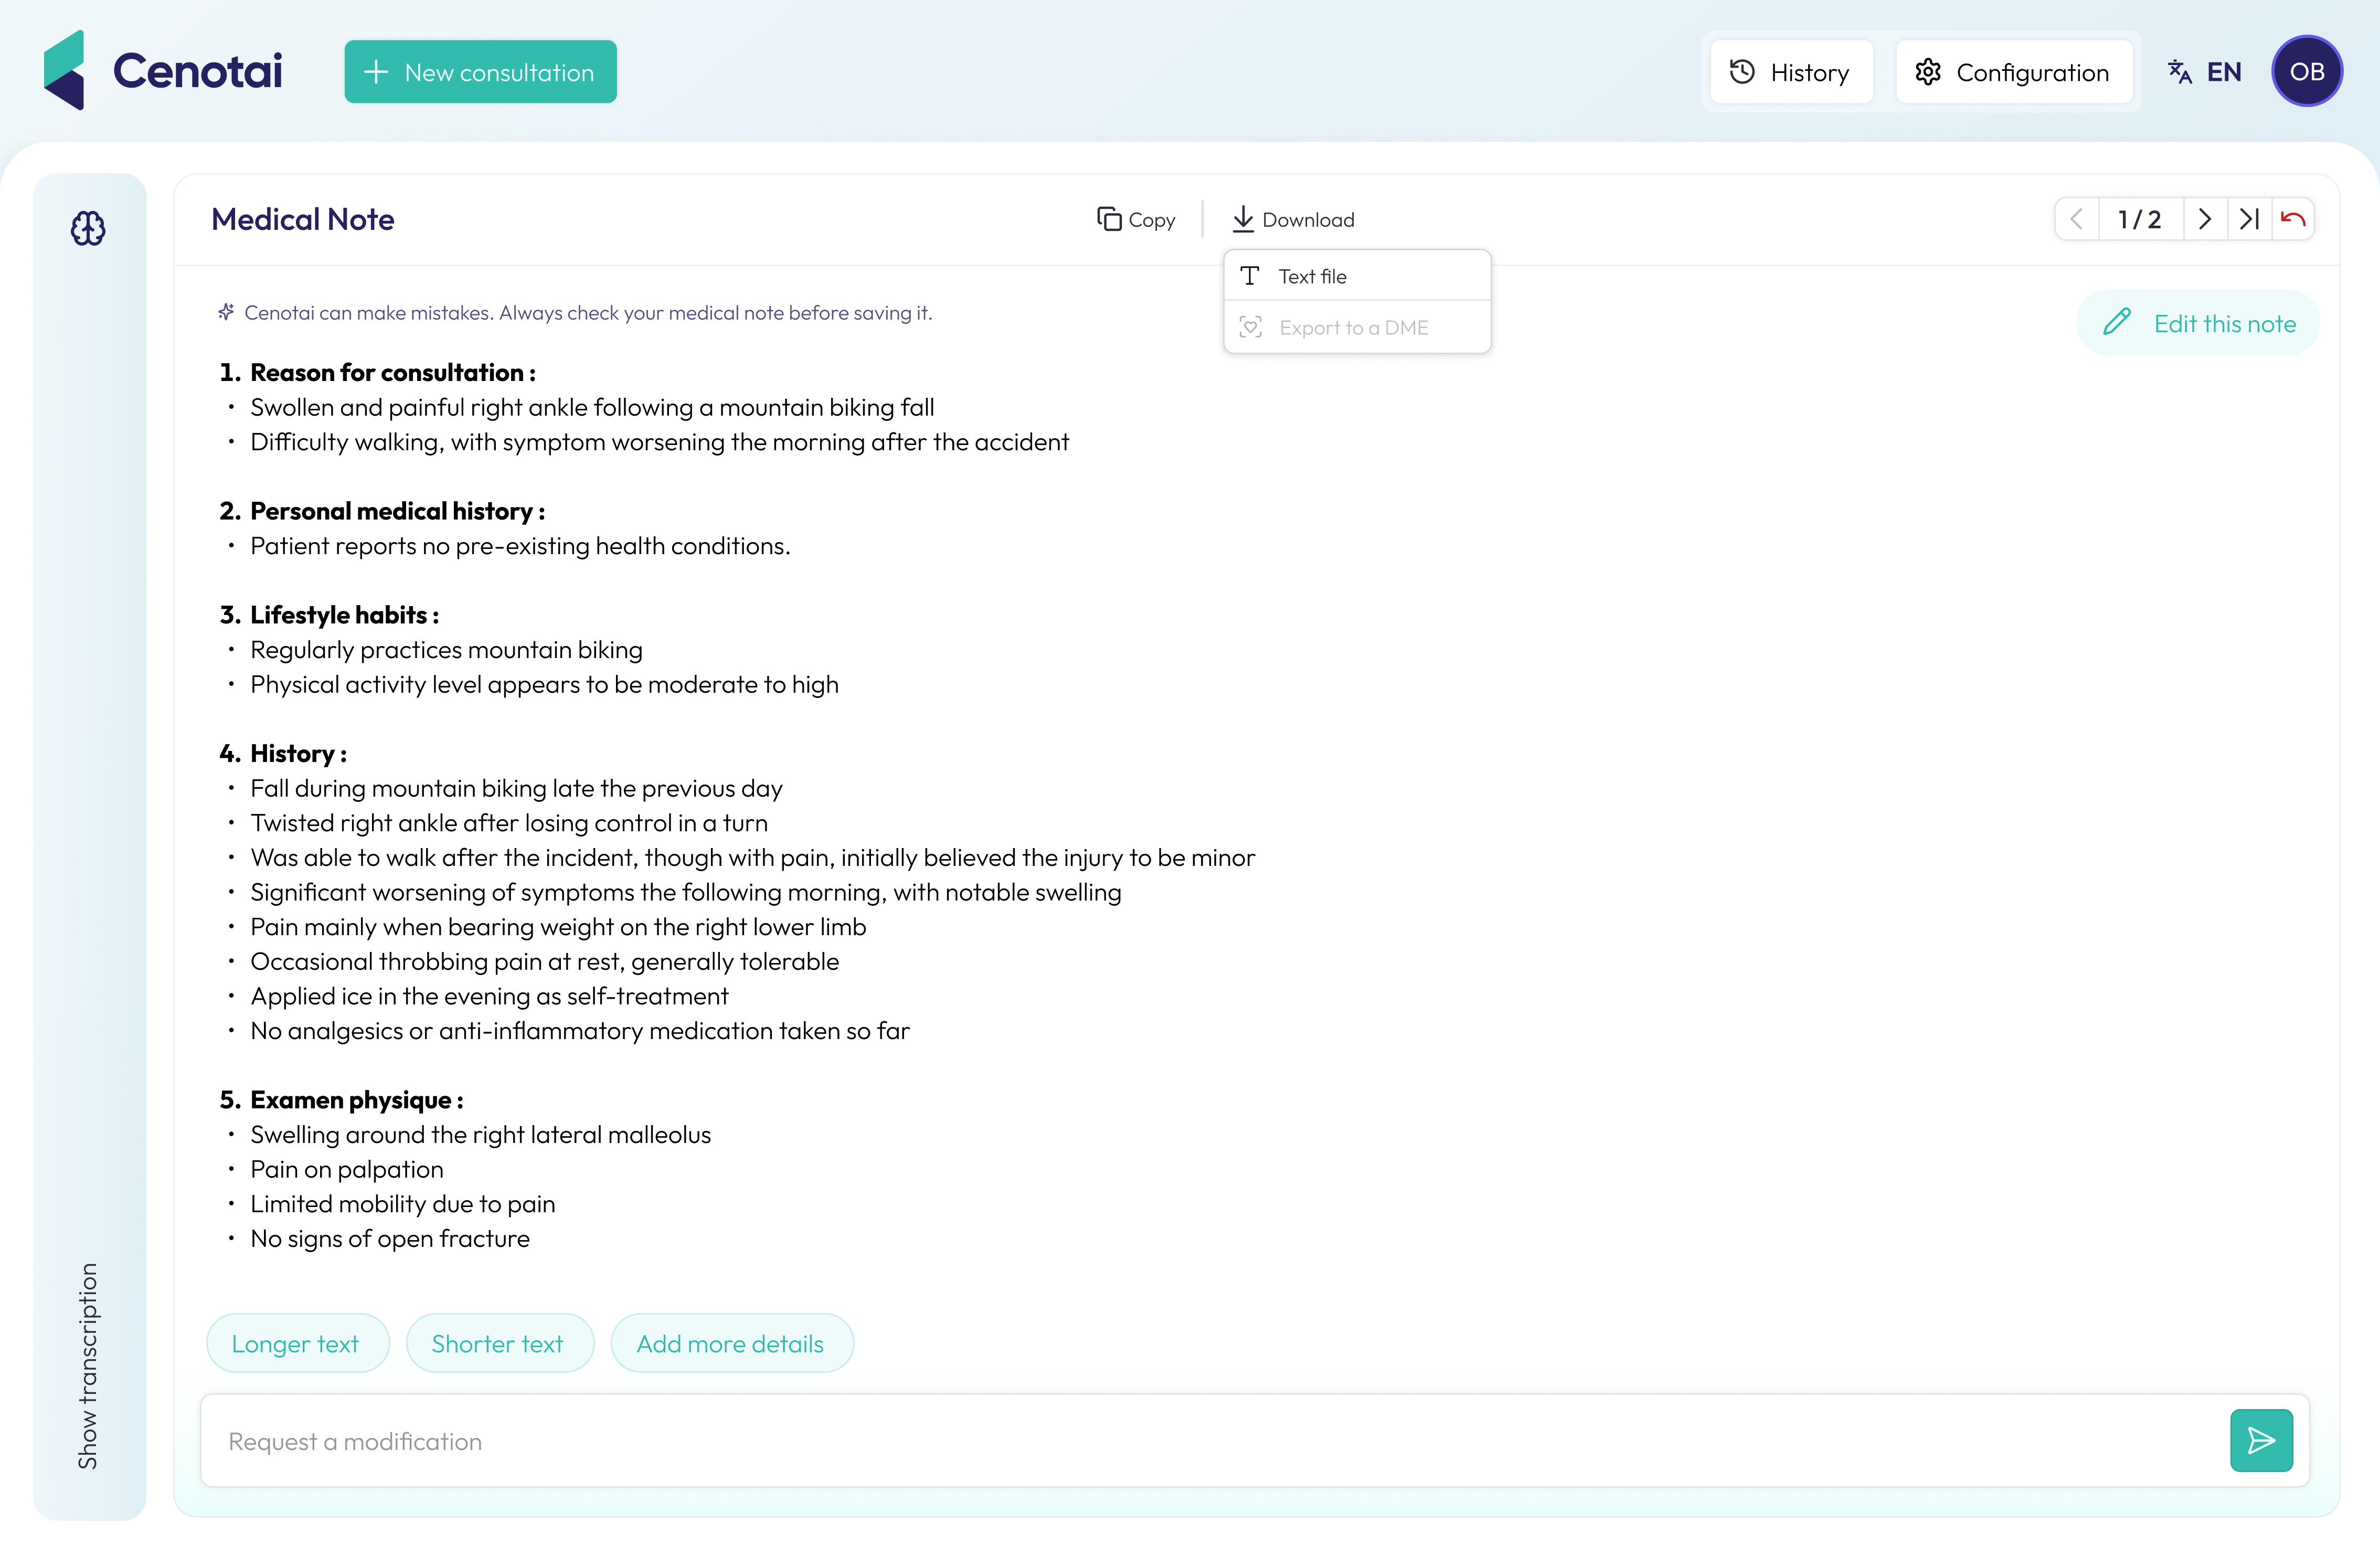This screenshot has width=2380, height=1546.
Task: Open the OB user avatar menu
Action: [2307, 71]
